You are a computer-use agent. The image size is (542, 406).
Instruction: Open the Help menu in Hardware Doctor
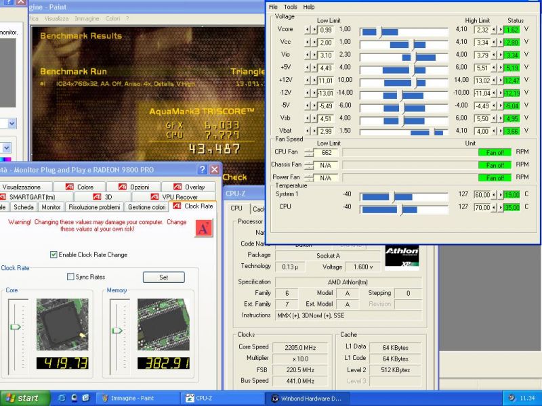(309, 7)
